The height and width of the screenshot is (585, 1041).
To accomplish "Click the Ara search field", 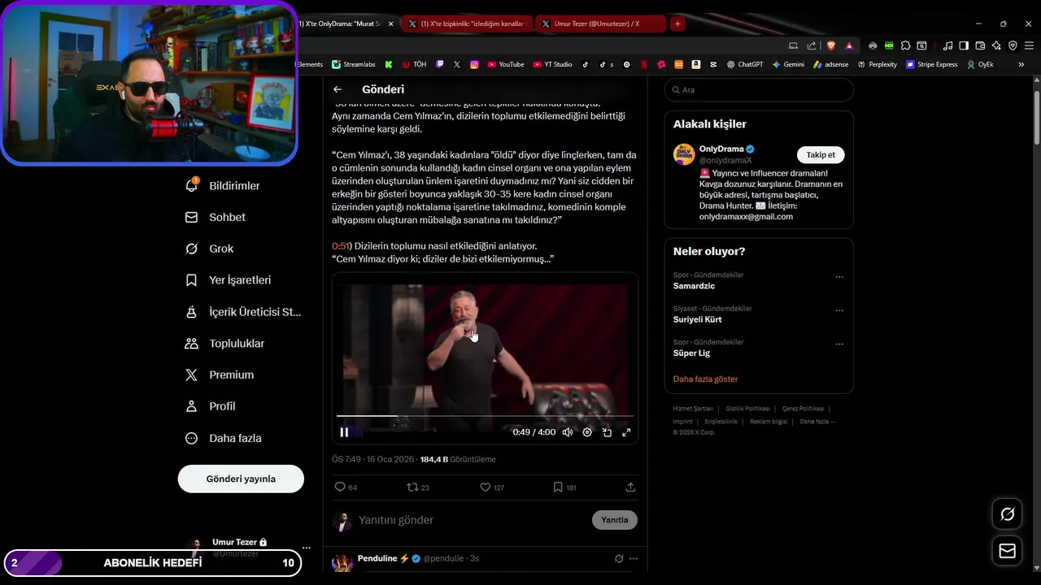I will point(759,90).
